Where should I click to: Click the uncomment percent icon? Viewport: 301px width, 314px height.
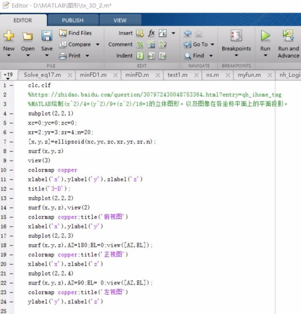[x=151, y=45]
